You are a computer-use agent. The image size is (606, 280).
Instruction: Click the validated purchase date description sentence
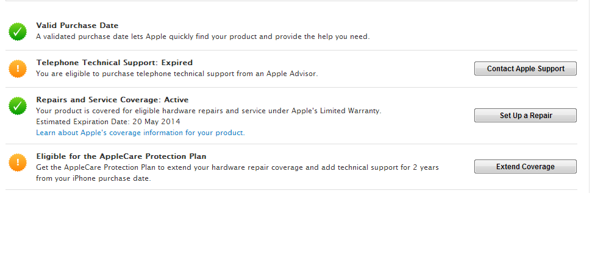tap(202, 37)
